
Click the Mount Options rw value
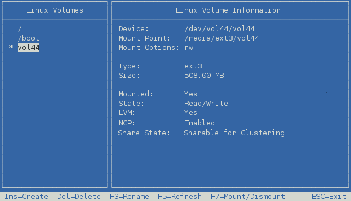point(189,48)
